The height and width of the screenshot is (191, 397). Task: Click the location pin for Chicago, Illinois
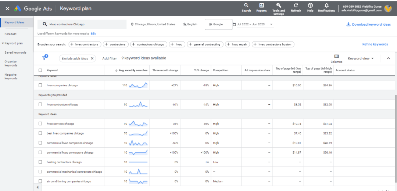click(x=132, y=25)
